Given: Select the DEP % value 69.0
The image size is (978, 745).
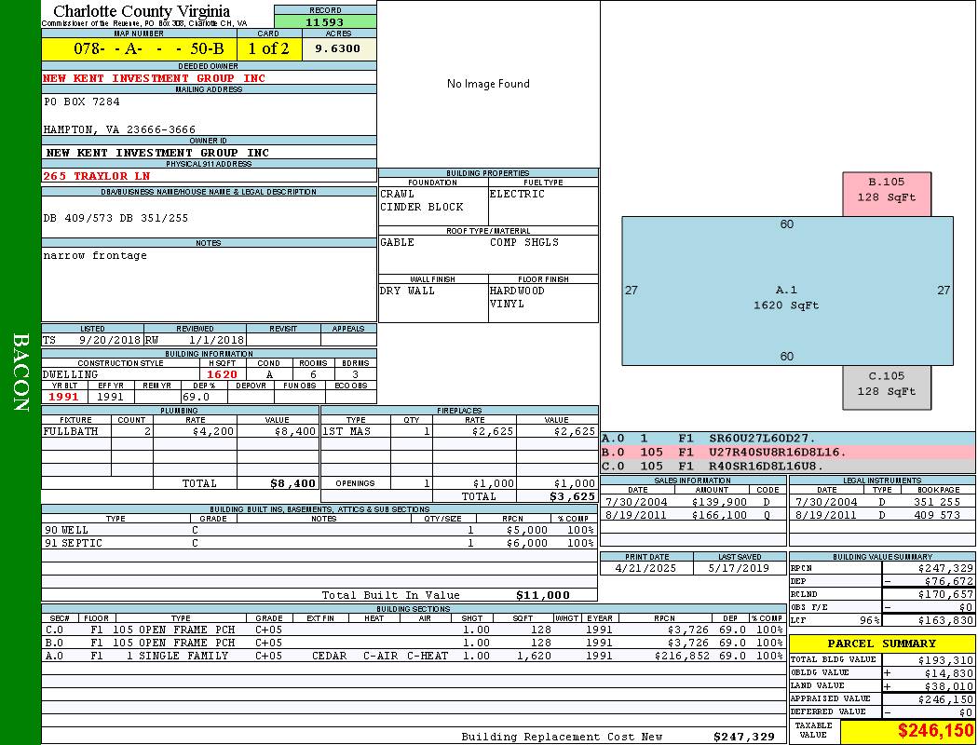Looking at the screenshot, I should point(196,397).
